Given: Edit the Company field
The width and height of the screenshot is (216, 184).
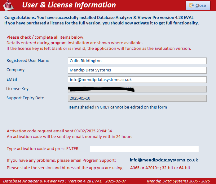Looking at the screenshot, I should tap(137, 70).
